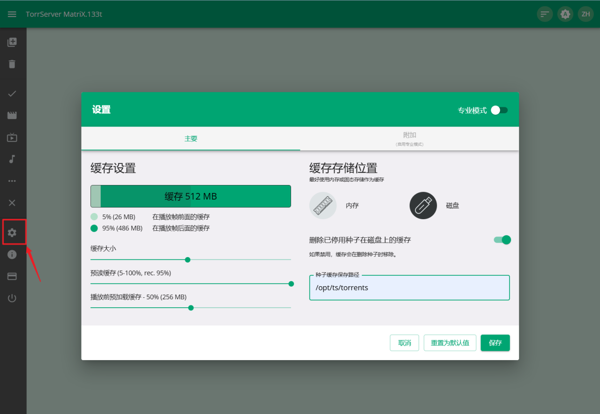
Task: Open the ZH language selector
Action: pyautogui.click(x=585, y=14)
